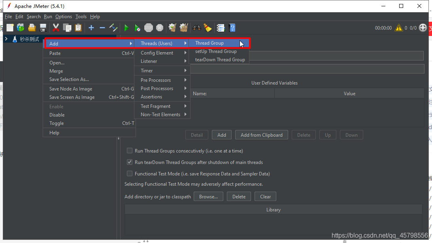Select Paste in context menu
The width and height of the screenshot is (432, 243).
pyautogui.click(x=89, y=53)
